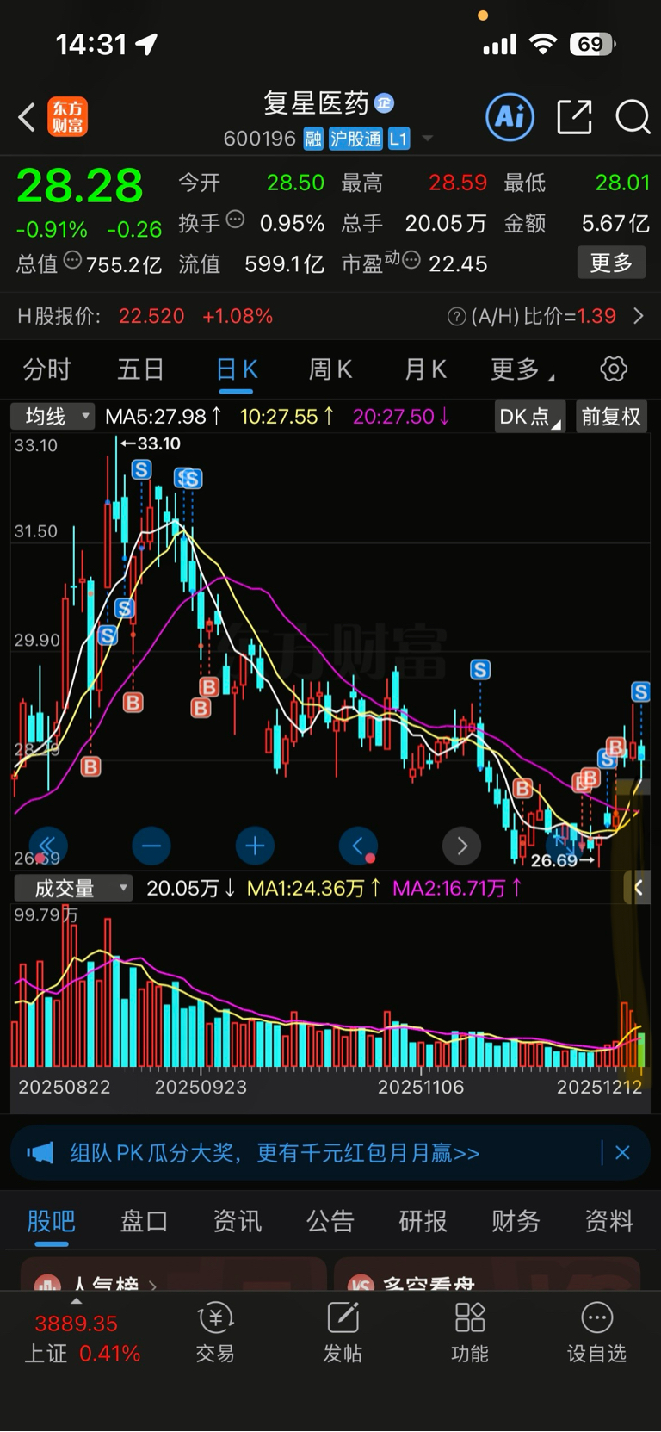Tap the share export icon
Viewport: 661px width, 1432px height.
574,117
